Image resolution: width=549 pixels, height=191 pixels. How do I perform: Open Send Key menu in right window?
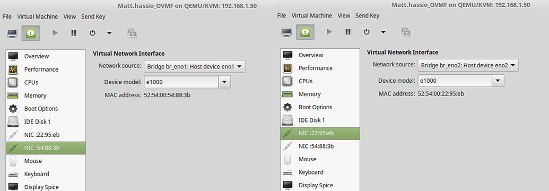367,15
